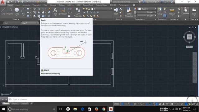This screenshot has height=112, width=199.
Task: Switch to the Annotate ribbon tab
Action: point(26,5)
